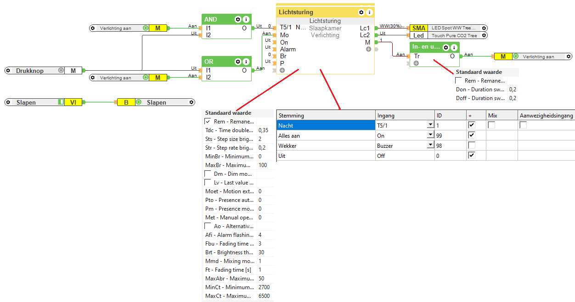The width and height of the screenshot is (575, 302).
Task: Click gear on Slapen VI virtual input
Action: (9, 102)
